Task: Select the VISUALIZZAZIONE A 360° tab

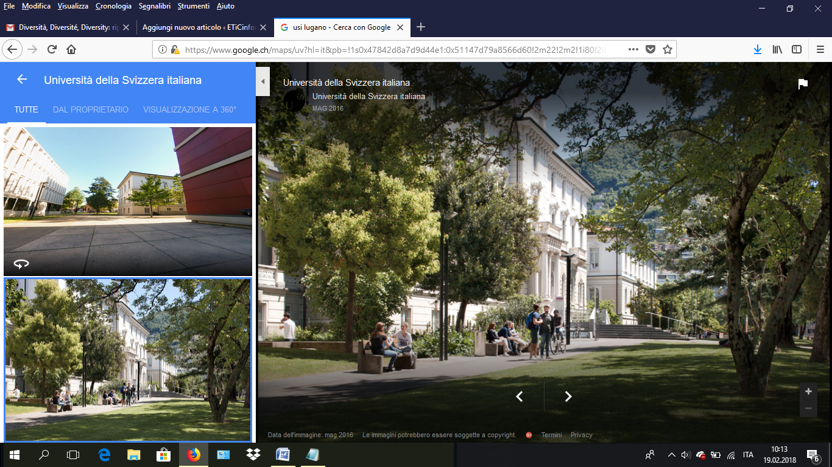Action: (189, 110)
